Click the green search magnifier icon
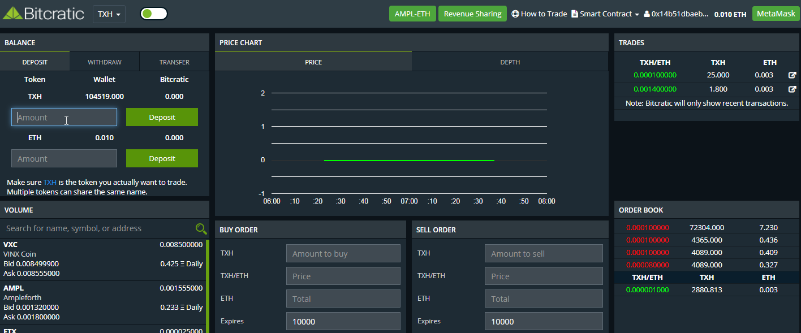Screen dimensions: 801x333 pos(201,228)
